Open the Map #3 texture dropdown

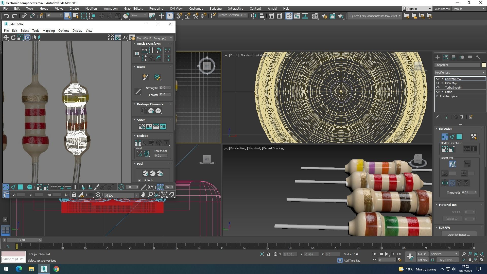(154, 38)
